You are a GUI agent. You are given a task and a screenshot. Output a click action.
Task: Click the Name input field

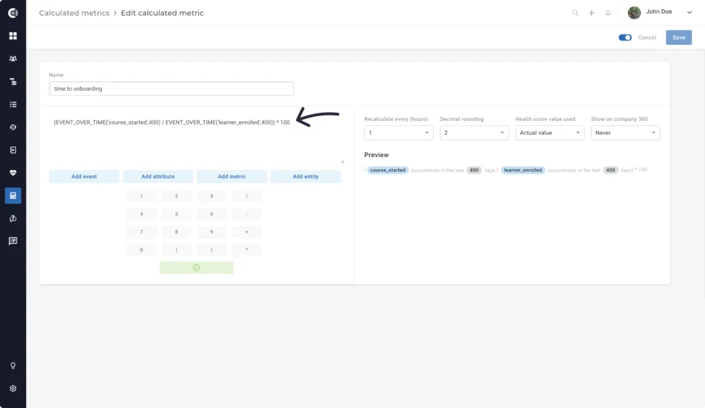click(171, 89)
